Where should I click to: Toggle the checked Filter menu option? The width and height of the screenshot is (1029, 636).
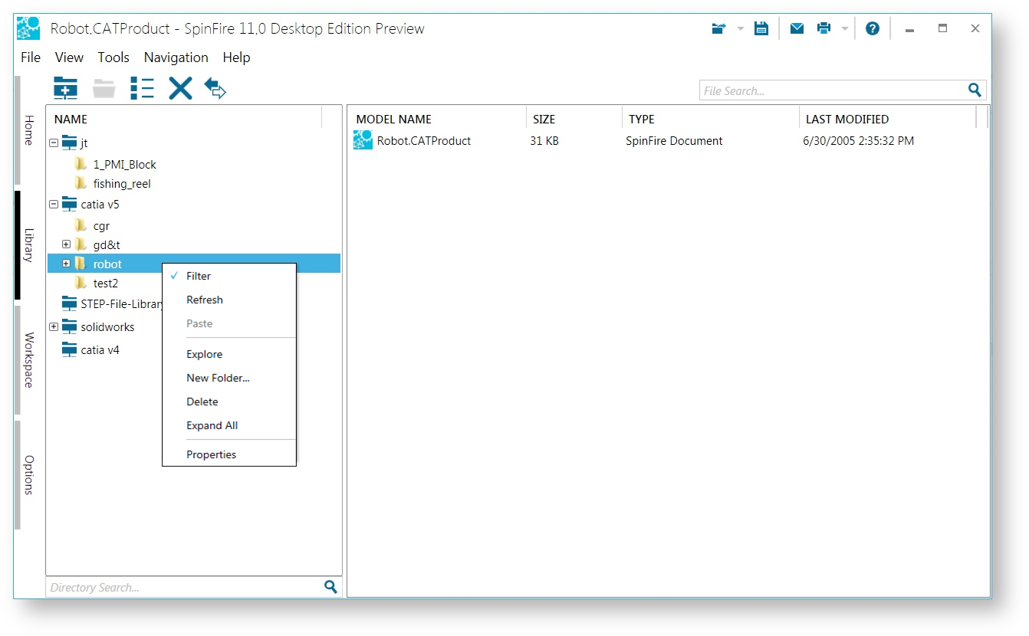[x=229, y=276]
